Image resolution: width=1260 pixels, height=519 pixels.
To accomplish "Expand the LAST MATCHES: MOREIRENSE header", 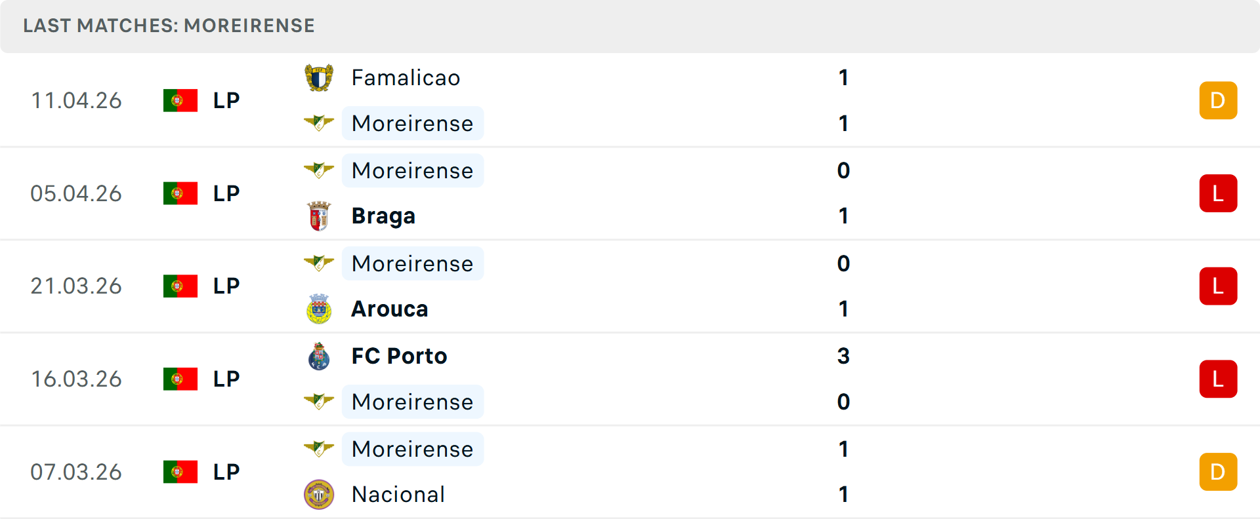I will click(x=169, y=26).
